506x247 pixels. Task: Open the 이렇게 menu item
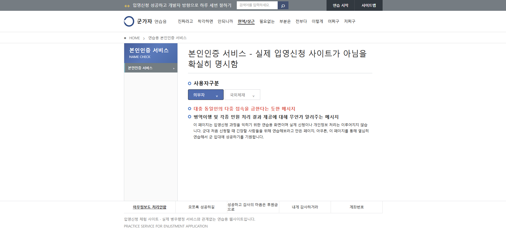[317, 21]
